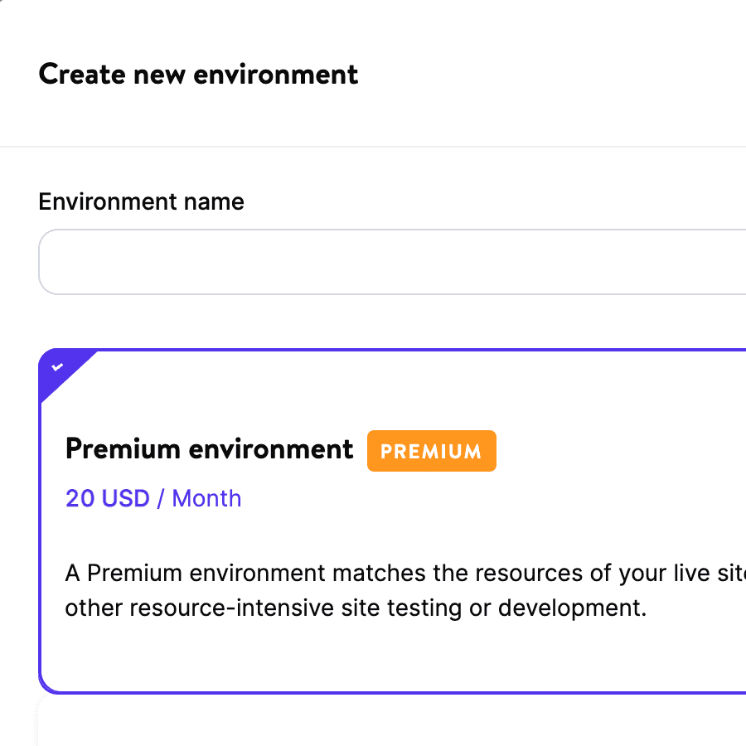Click the word Month in the price line

pyautogui.click(x=207, y=499)
